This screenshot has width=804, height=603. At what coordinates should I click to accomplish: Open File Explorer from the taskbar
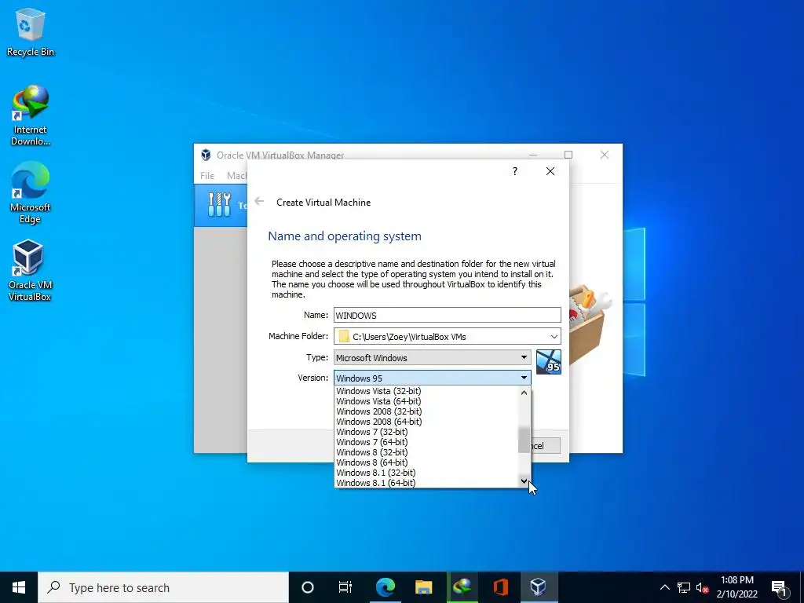pyautogui.click(x=423, y=587)
